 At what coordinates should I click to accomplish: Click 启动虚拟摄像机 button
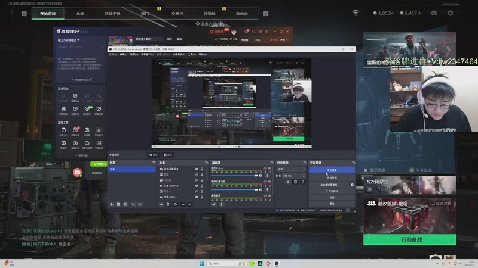(x=329, y=185)
